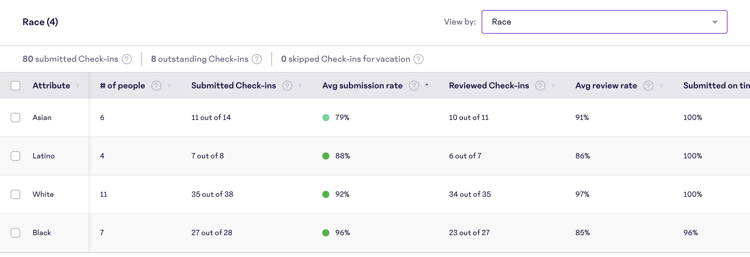Click help icon beside Reviewed Check-ins header
Viewport: 750px width, 257px height.
540,86
